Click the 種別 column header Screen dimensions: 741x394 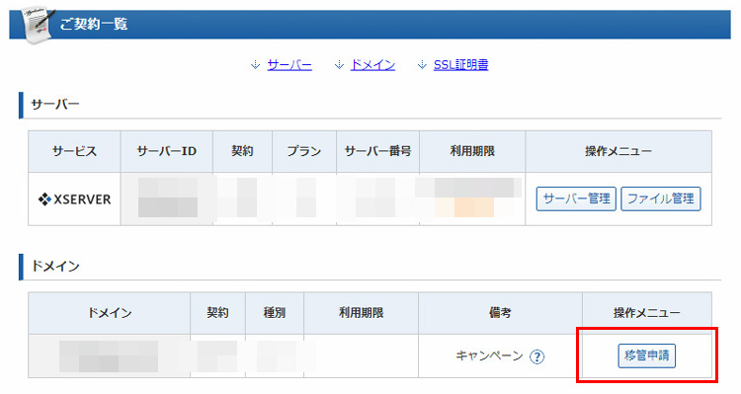pos(274,313)
